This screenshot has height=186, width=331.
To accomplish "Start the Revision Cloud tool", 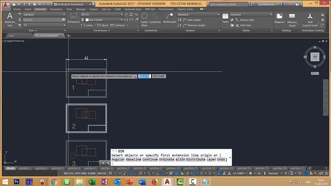I will pos(292,20).
